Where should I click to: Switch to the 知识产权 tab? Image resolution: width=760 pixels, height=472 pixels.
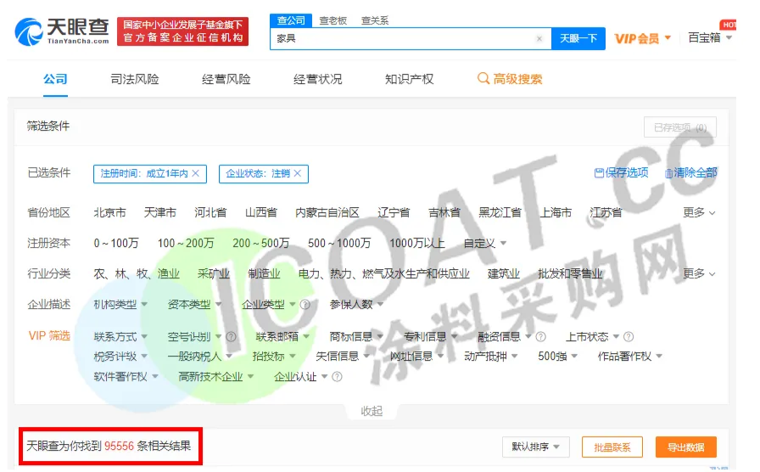tap(409, 79)
